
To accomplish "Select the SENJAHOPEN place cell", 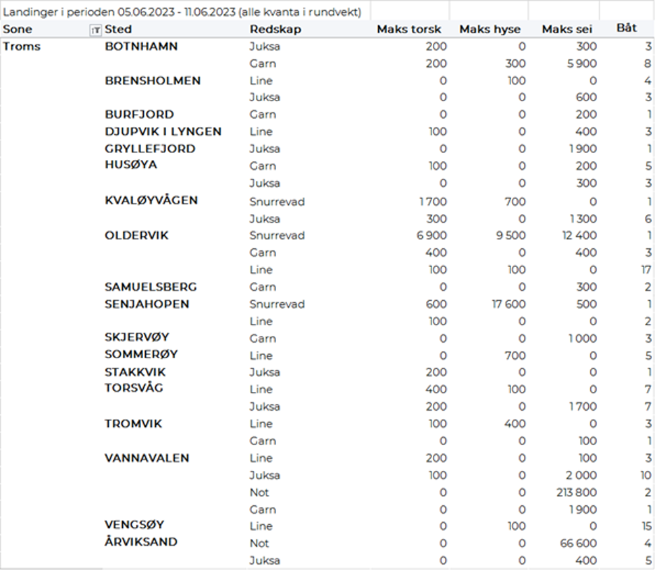I will point(147,304).
